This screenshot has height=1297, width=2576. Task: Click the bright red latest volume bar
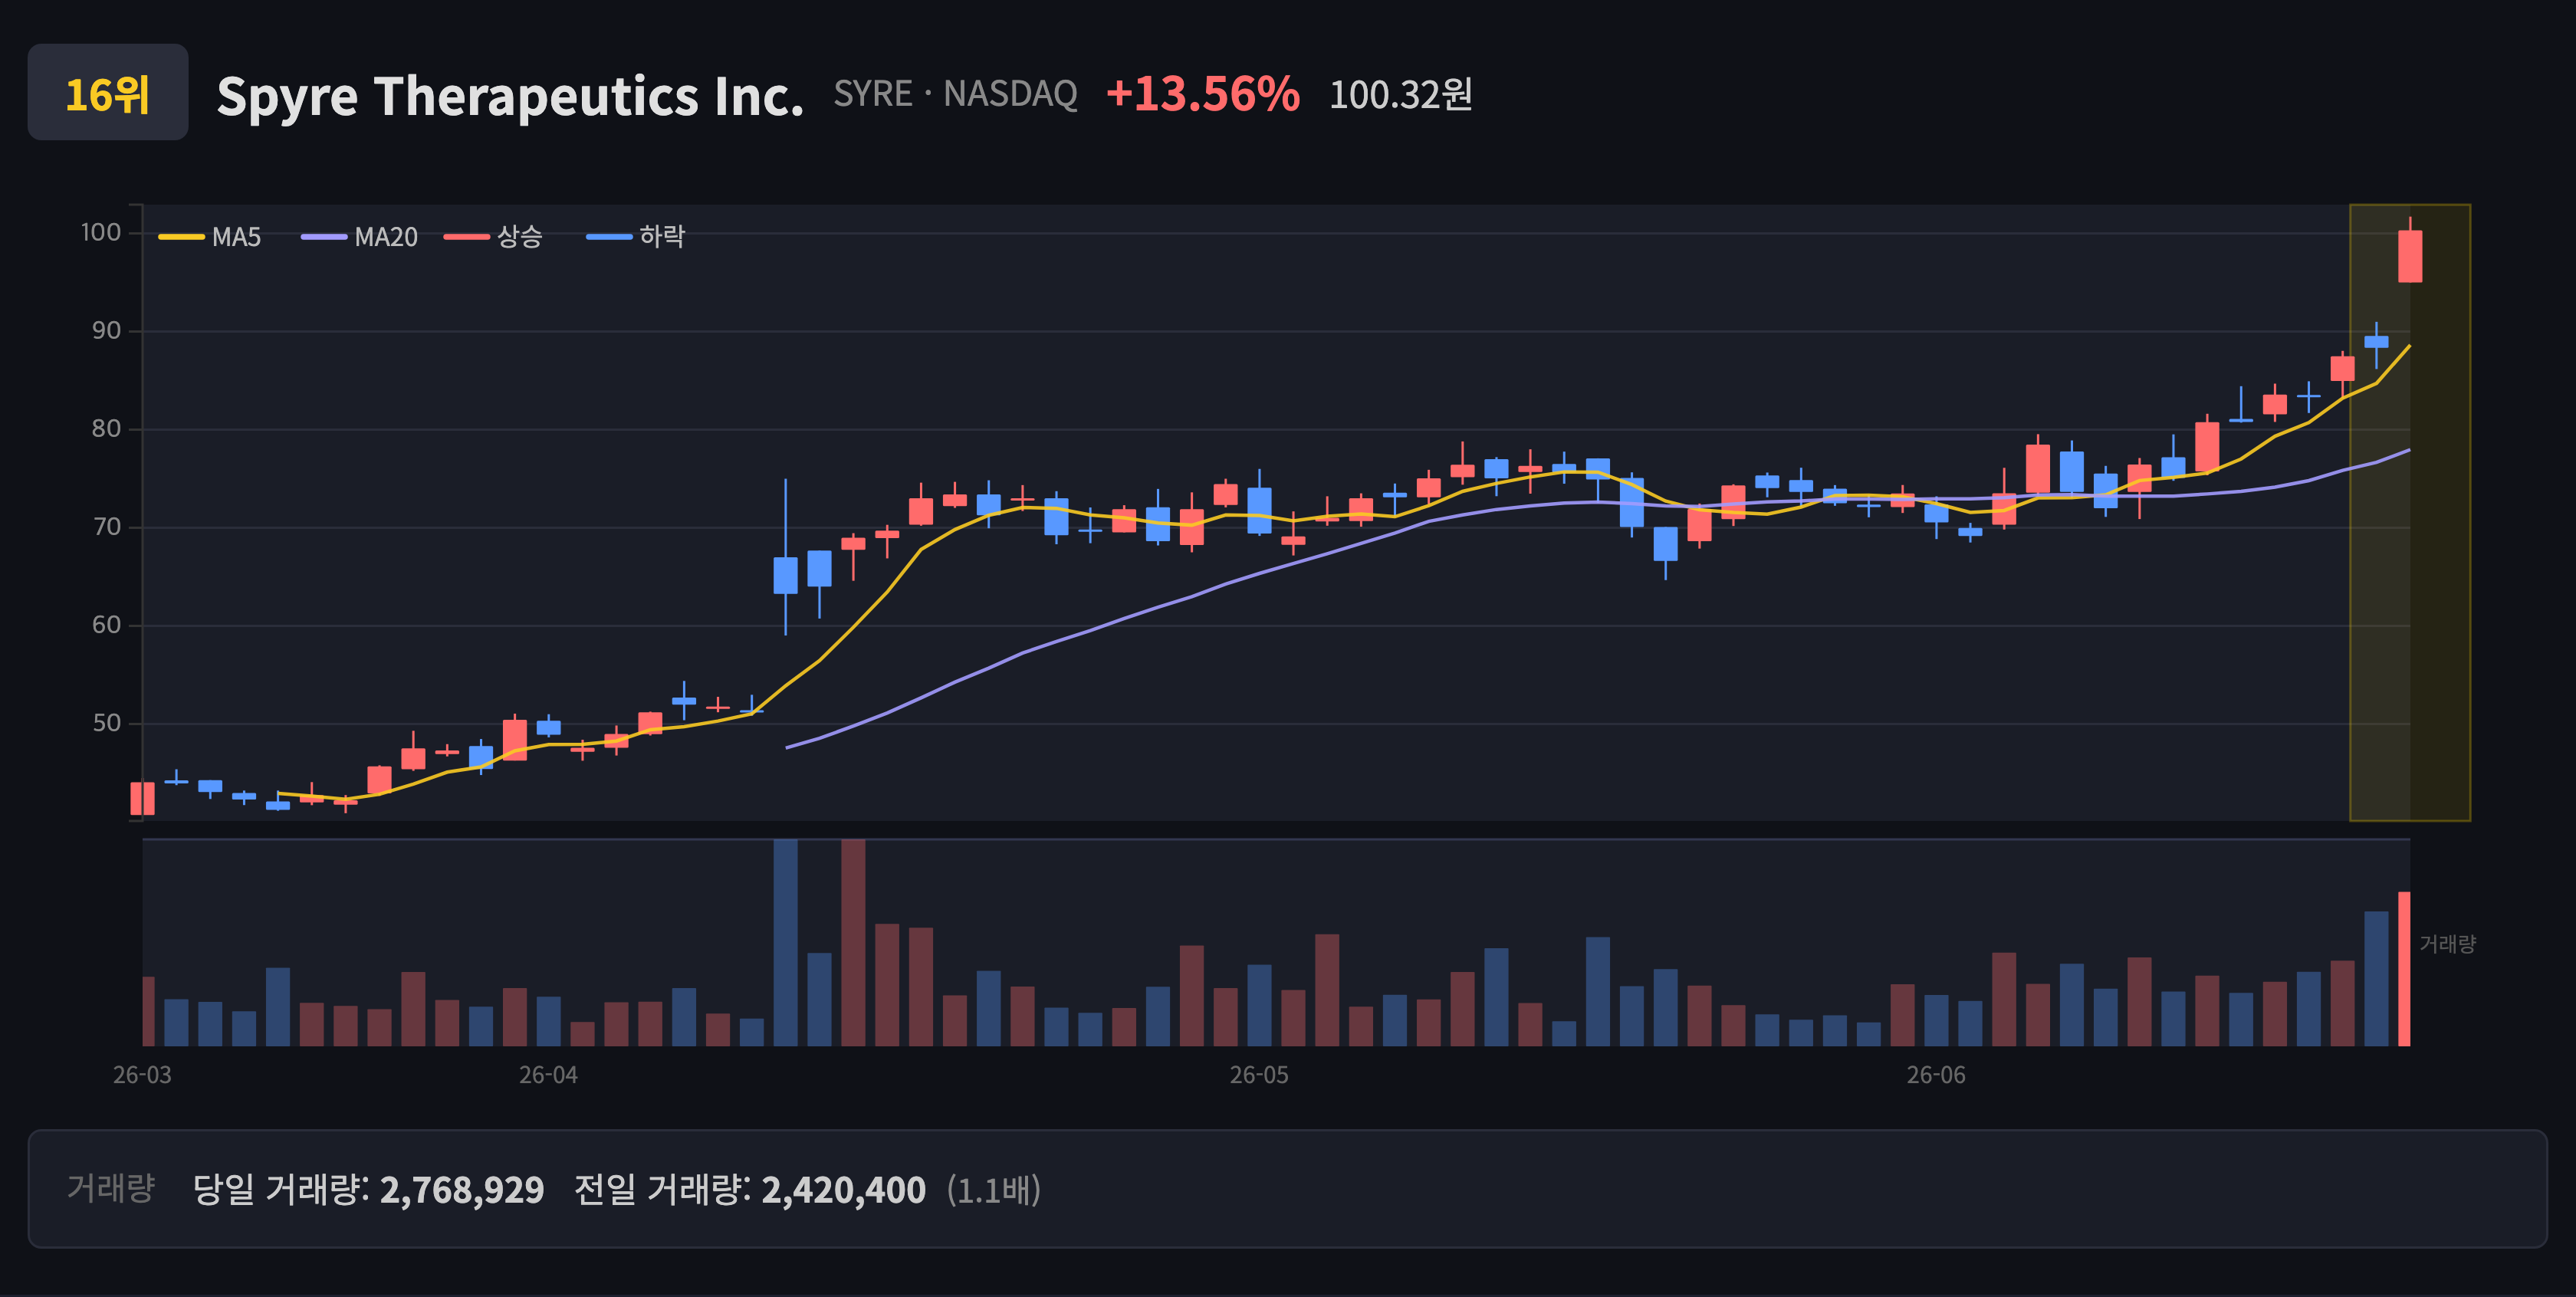coord(2404,969)
